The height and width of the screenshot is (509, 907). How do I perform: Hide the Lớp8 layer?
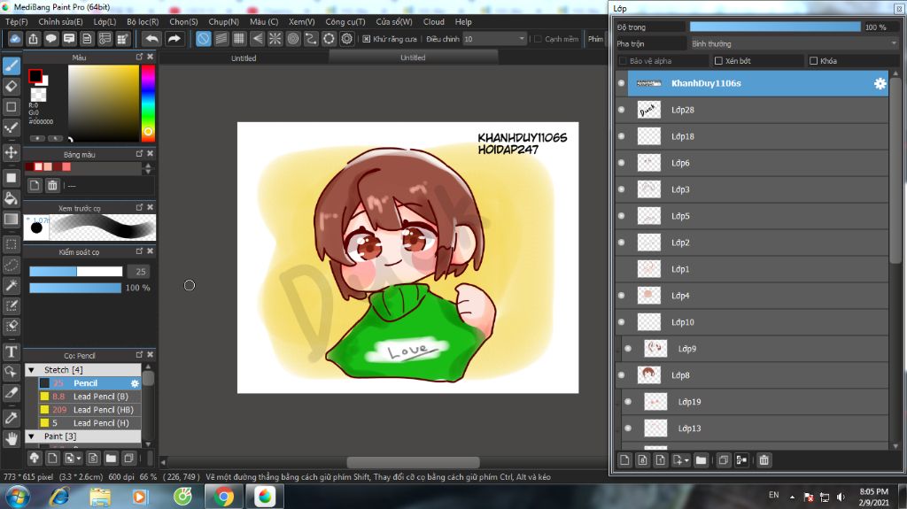pos(621,374)
